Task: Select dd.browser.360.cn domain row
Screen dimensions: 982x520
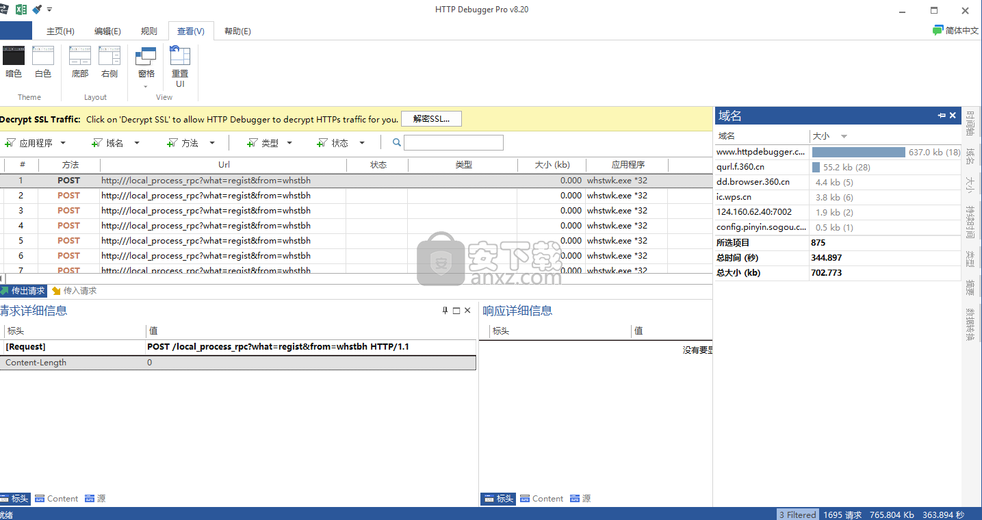Action: pyautogui.click(x=838, y=182)
